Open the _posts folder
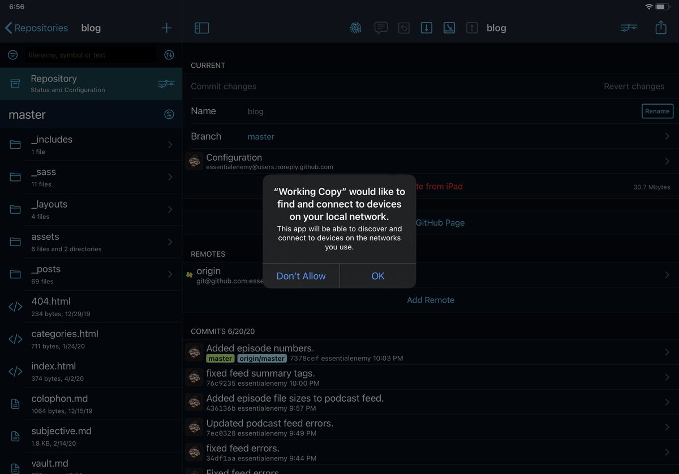679x474 pixels. click(x=91, y=274)
